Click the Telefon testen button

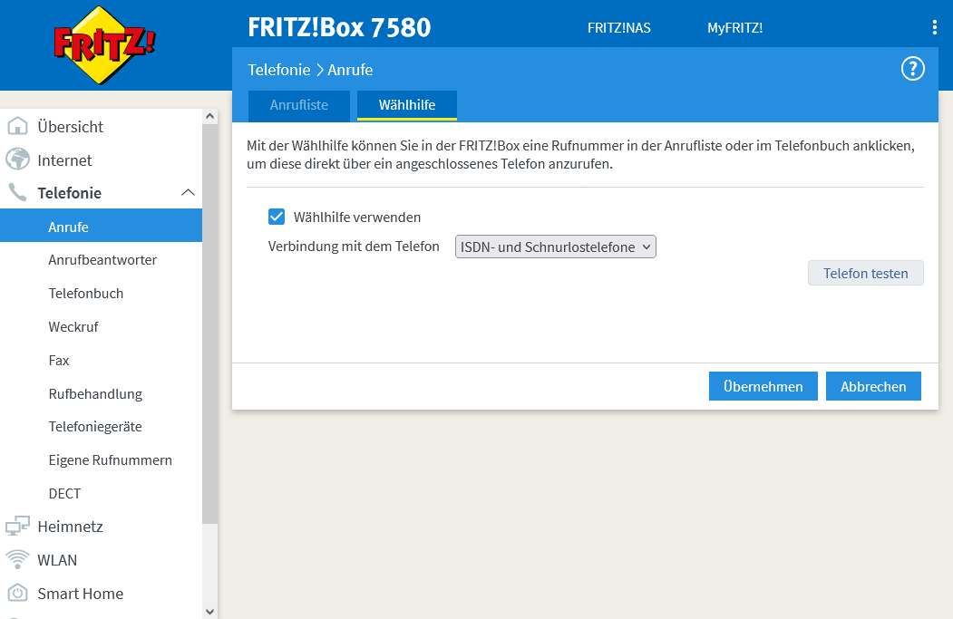(865, 273)
